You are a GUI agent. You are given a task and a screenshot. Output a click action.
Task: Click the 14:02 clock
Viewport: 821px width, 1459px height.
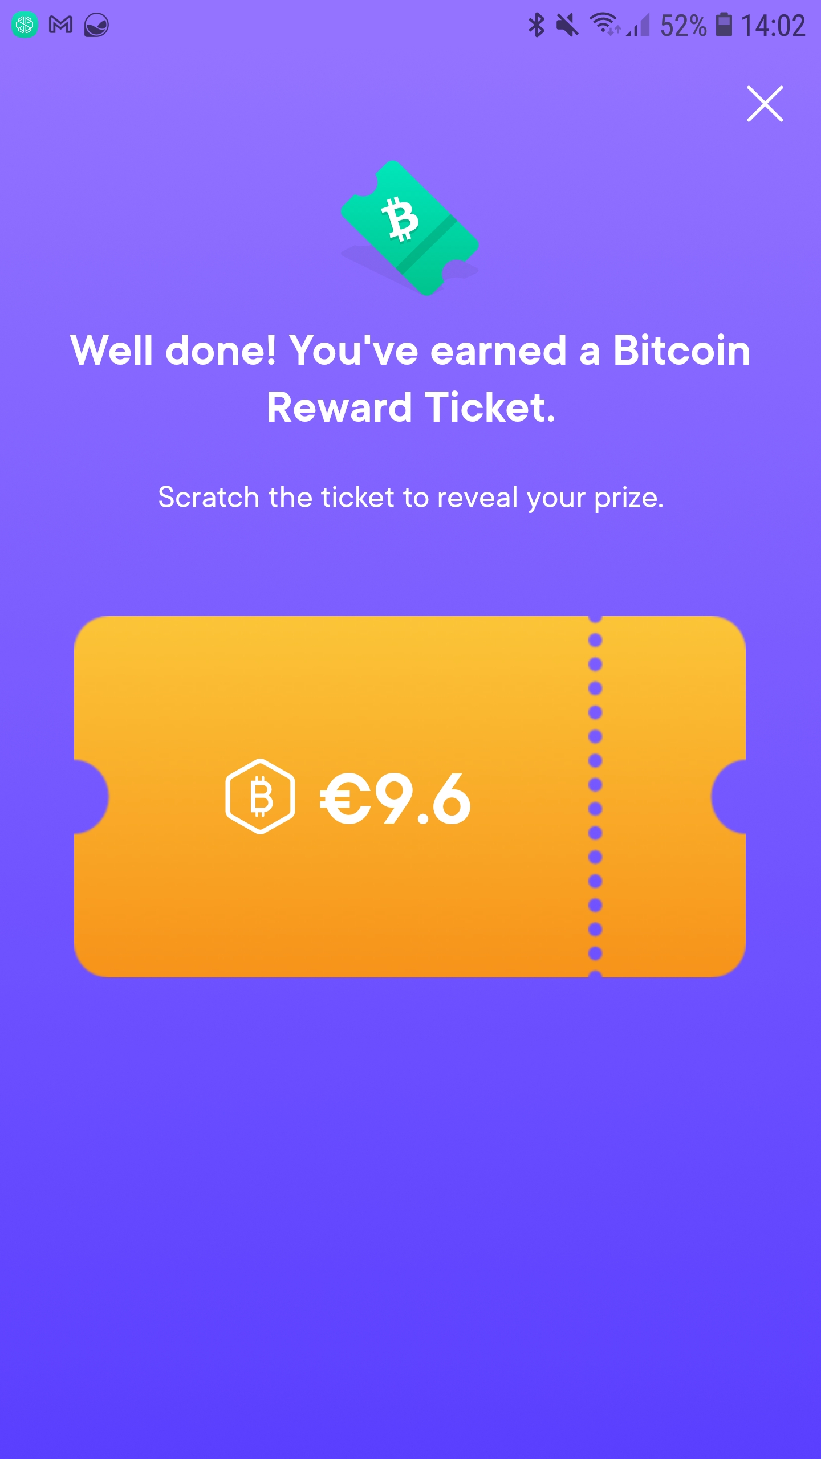773,26
